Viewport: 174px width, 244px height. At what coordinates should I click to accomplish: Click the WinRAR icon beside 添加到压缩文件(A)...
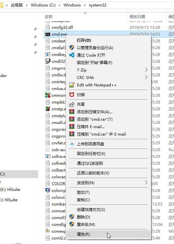72,112
